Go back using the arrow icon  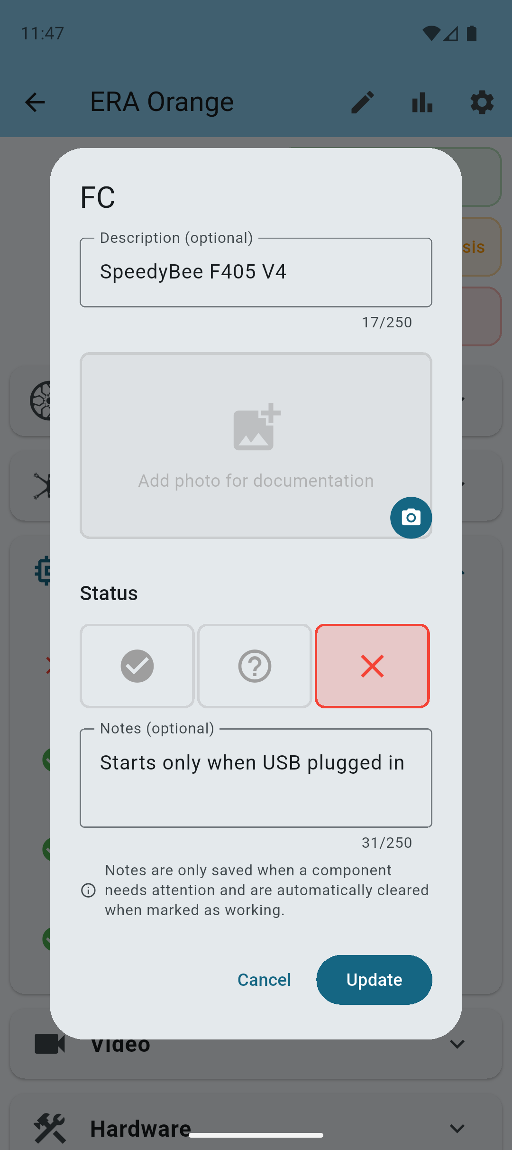coord(35,102)
